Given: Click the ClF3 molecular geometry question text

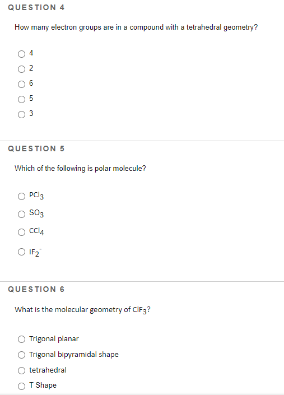Looking at the screenshot, I should click(x=82, y=310).
